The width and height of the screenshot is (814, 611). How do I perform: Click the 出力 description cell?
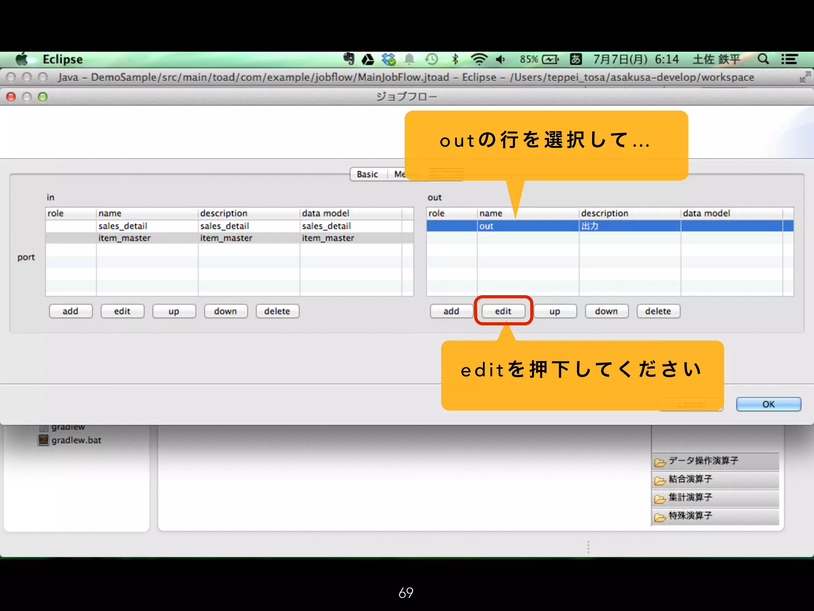[630, 226]
